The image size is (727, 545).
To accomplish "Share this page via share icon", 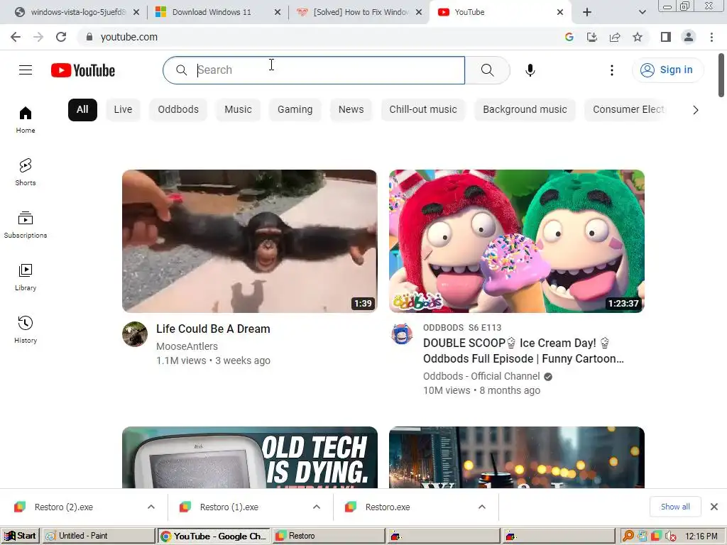I will (615, 37).
